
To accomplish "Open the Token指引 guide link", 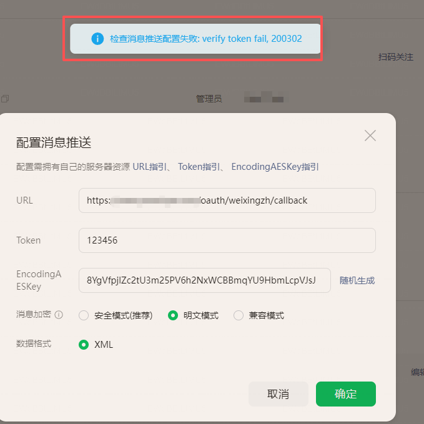I will point(199,167).
